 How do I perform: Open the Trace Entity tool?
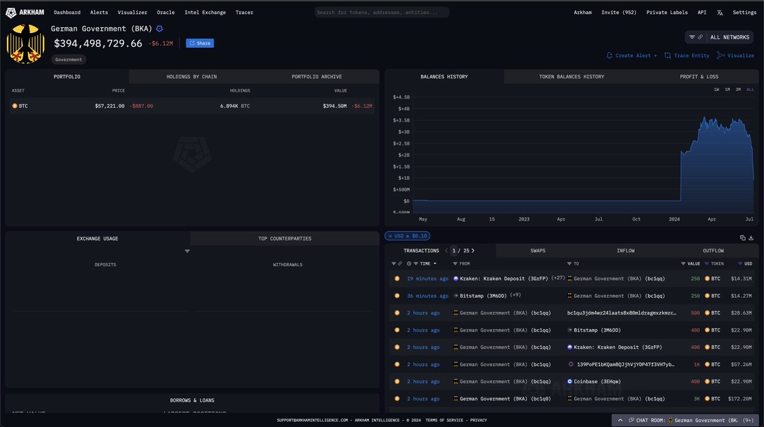[x=691, y=55]
